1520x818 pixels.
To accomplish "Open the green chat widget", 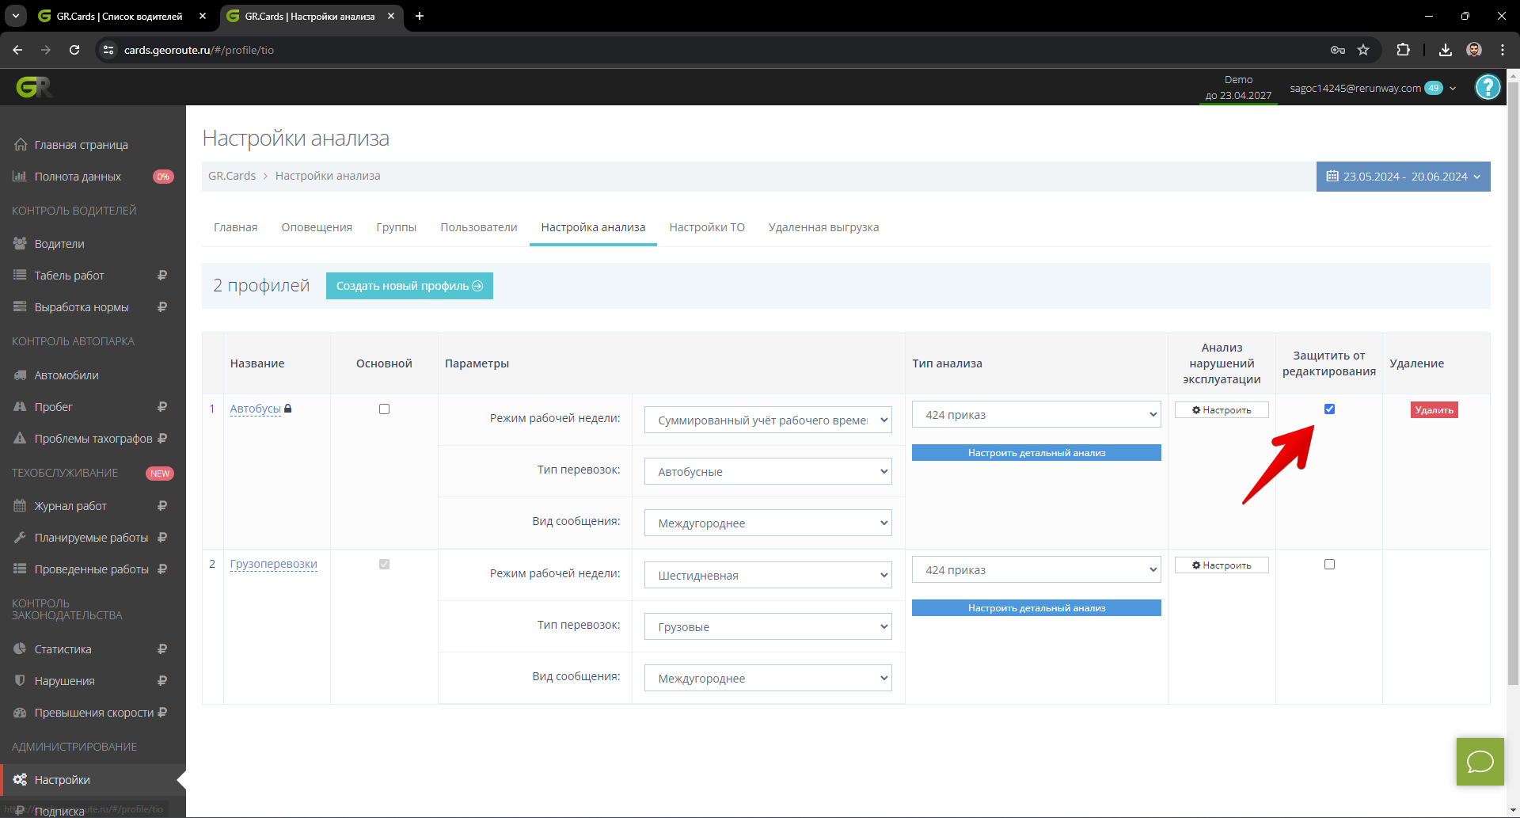I will 1480,762.
